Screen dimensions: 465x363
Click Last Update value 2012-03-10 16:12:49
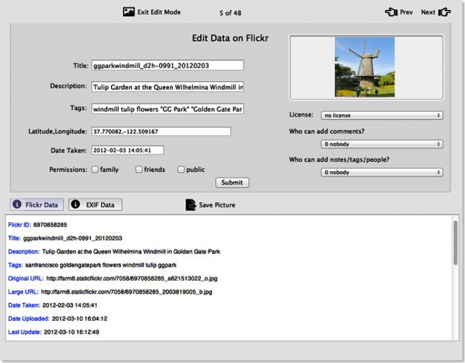coord(71,332)
